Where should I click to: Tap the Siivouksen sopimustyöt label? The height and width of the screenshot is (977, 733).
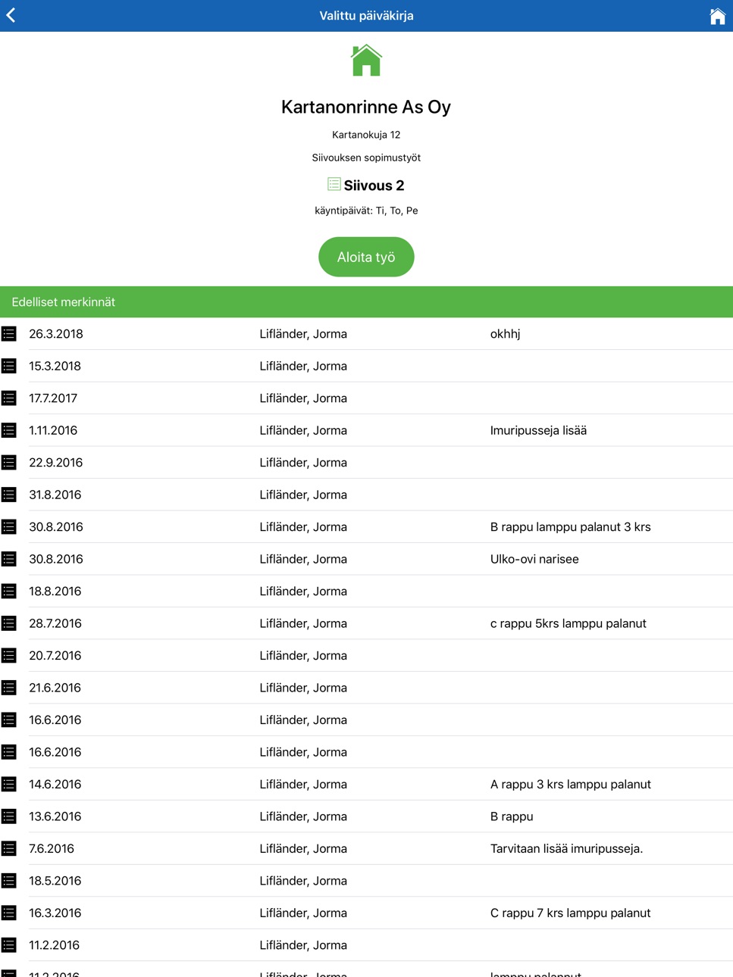pyautogui.click(x=366, y=158)
